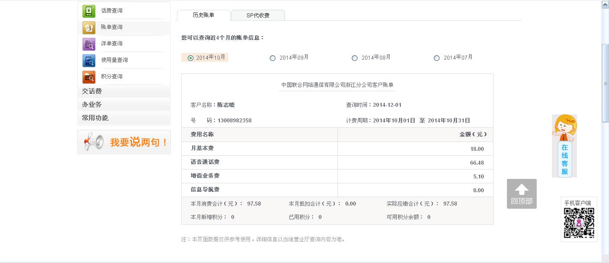Image resolution: width=609 pixels, height=263 pixels.
Task: Switch to the SP代收费 tab
Action: (258, 16)
